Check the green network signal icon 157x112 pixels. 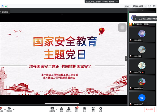(6, 6)
